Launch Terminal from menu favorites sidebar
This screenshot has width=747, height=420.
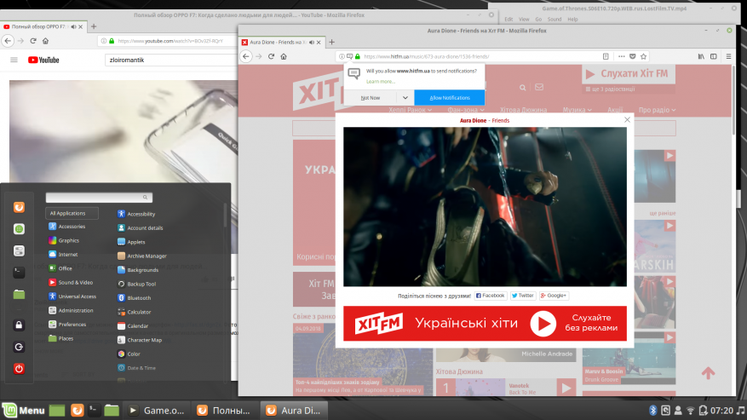19,273
